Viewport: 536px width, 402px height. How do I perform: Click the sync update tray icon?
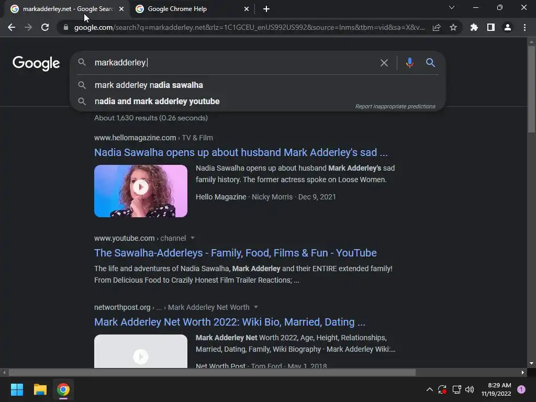[442, 389]
